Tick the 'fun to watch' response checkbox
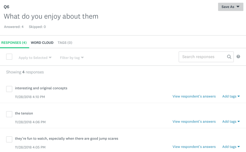Screen dimensions: 246x152 click(x=9, y=140)
